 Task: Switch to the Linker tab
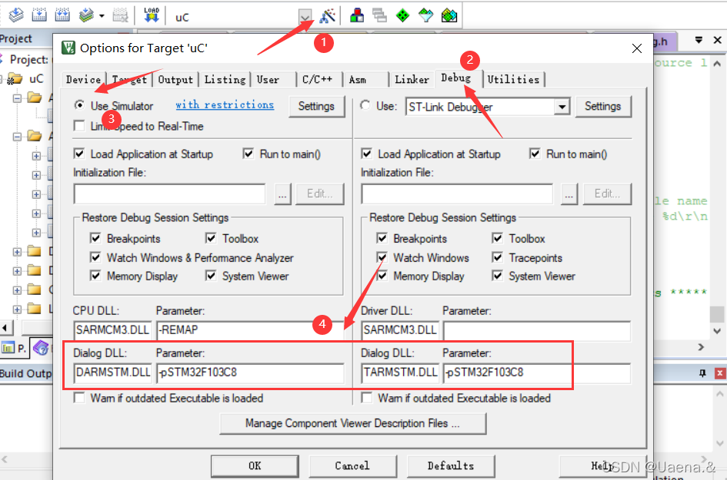[x=412, y=80]
